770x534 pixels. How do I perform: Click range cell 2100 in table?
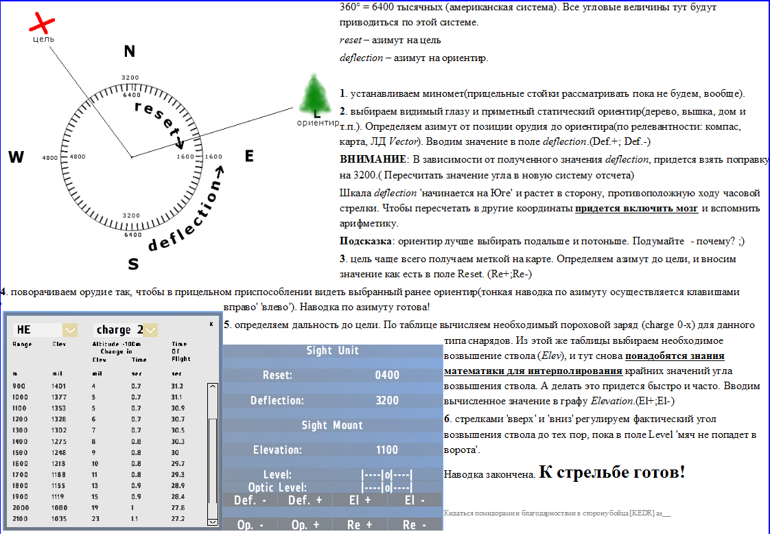(x=20, y=519)
